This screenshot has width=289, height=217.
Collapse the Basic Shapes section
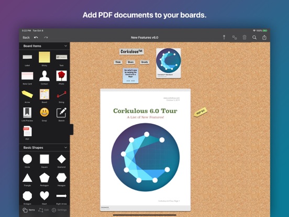[65, 148]
